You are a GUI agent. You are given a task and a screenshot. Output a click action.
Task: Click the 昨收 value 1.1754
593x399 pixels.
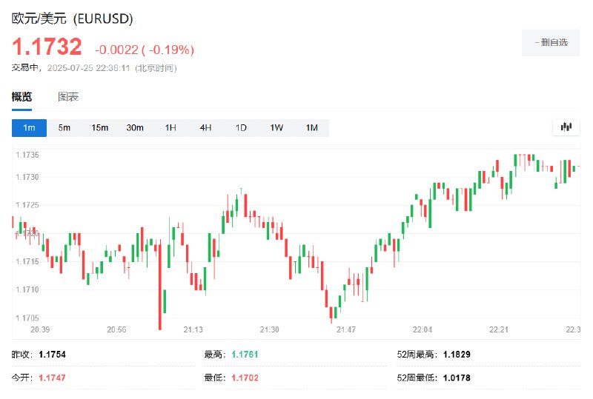[52, 355]
